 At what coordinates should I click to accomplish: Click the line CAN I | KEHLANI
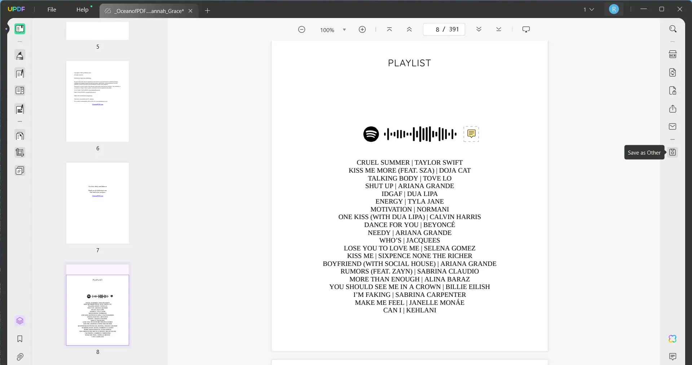click(x=410, y=310)
